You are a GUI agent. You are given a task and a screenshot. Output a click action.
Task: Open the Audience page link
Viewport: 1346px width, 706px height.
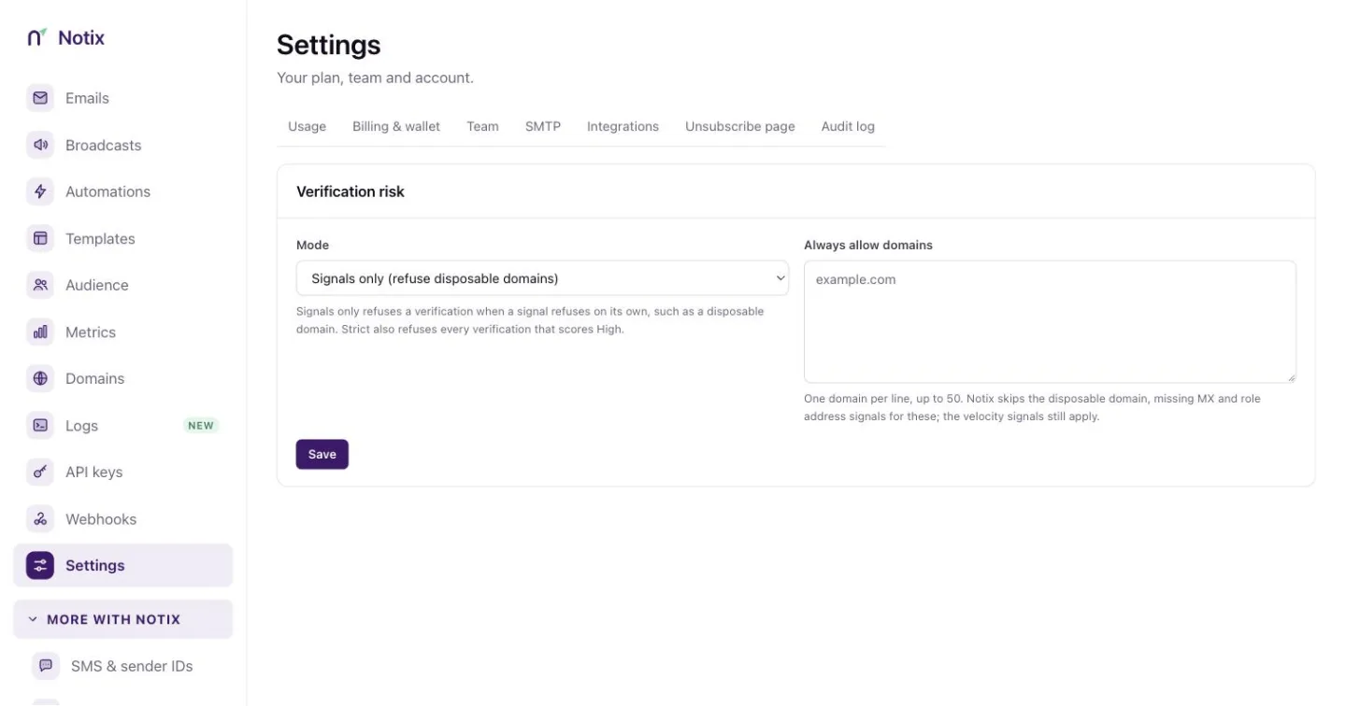coord(123,285)
